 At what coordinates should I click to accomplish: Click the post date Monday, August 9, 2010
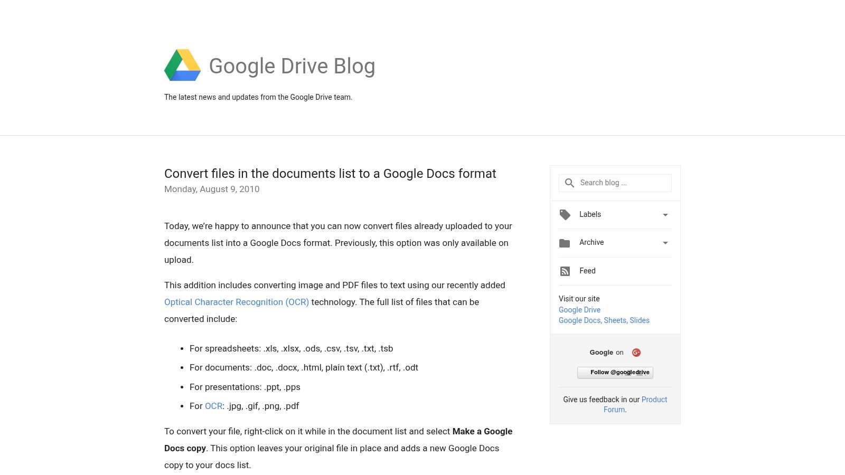pos(211,189)
